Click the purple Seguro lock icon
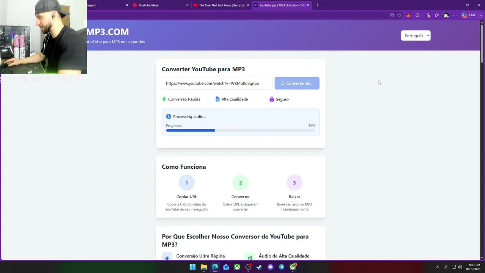Viewport: 485px width, 273px height. 272,99
